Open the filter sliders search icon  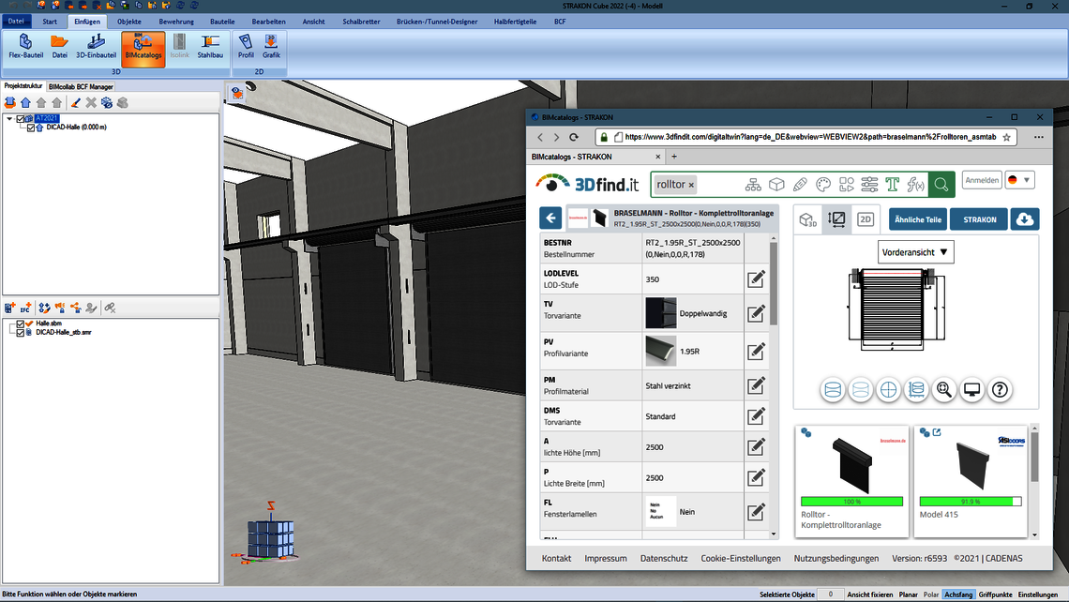(x=869, y=185)
